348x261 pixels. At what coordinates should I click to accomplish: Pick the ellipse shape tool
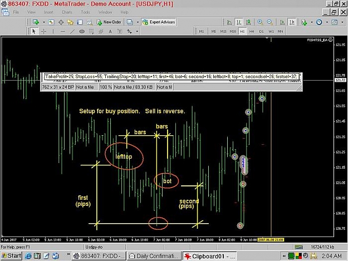(82, 31)
